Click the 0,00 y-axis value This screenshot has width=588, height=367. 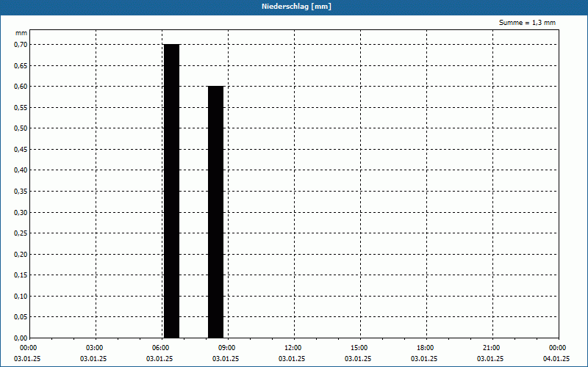point(21,338)
